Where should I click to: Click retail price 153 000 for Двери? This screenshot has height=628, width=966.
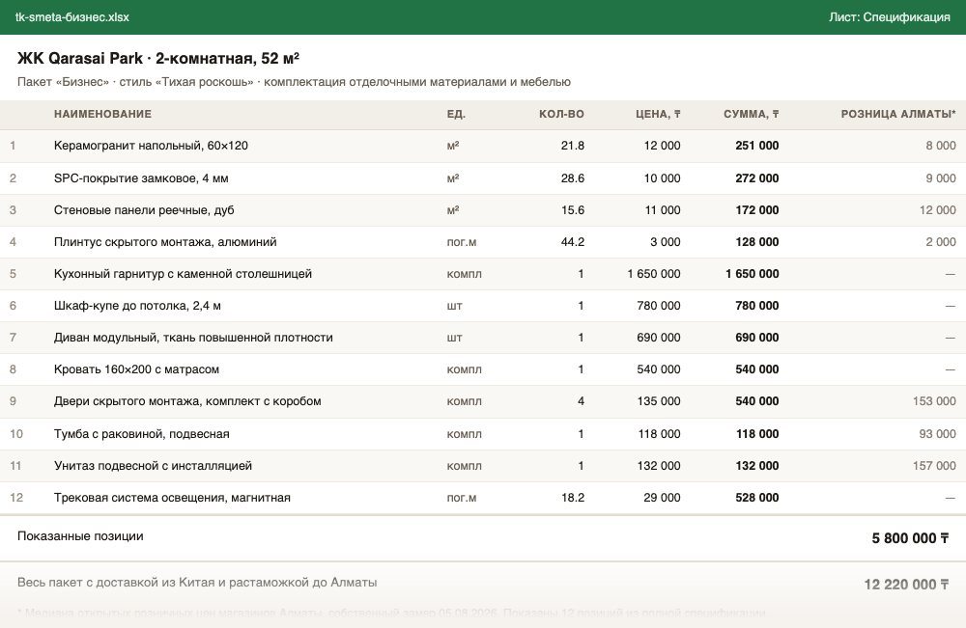934,401
